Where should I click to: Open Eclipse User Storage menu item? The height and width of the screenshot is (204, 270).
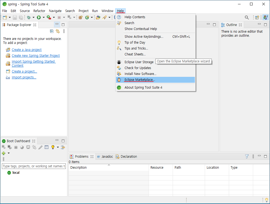[x=139, y=62]
